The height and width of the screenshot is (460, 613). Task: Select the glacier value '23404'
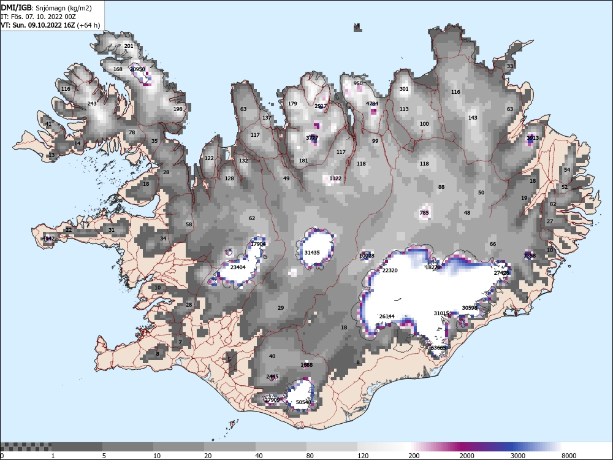coord(238,267)
